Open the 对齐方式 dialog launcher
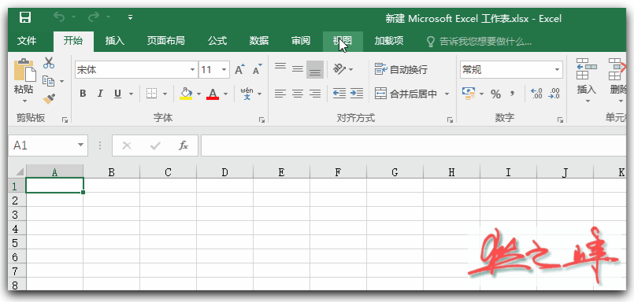Viewport: 634px width, 302px height. click(450, 120)
